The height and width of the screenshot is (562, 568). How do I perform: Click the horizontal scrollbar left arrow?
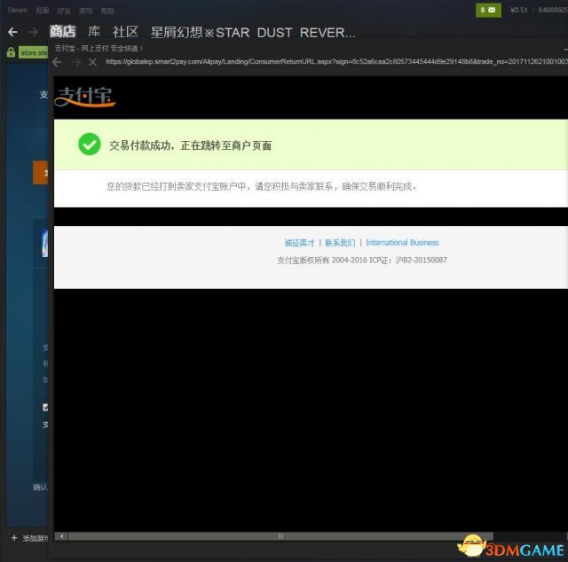(x=61, y=536)
